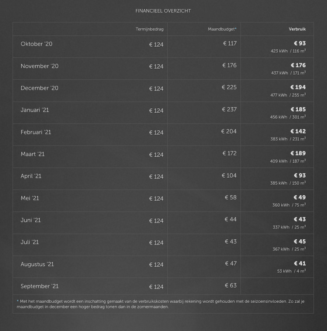Click the maandbudget footnote text
This screenshot has width=327, height=331.
pos(161,304)
